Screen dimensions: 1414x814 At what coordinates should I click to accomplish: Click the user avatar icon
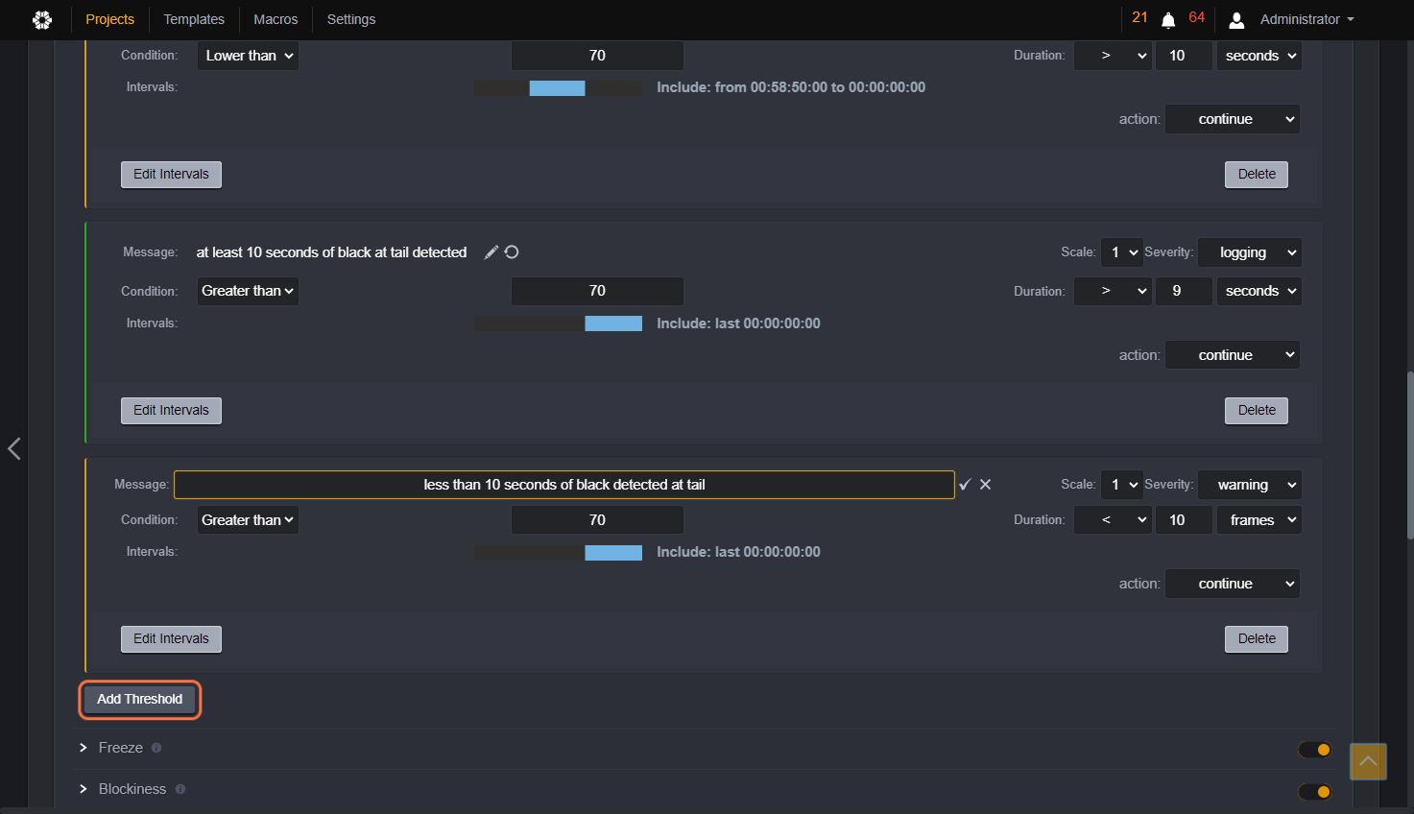[x=1236, y=20]
